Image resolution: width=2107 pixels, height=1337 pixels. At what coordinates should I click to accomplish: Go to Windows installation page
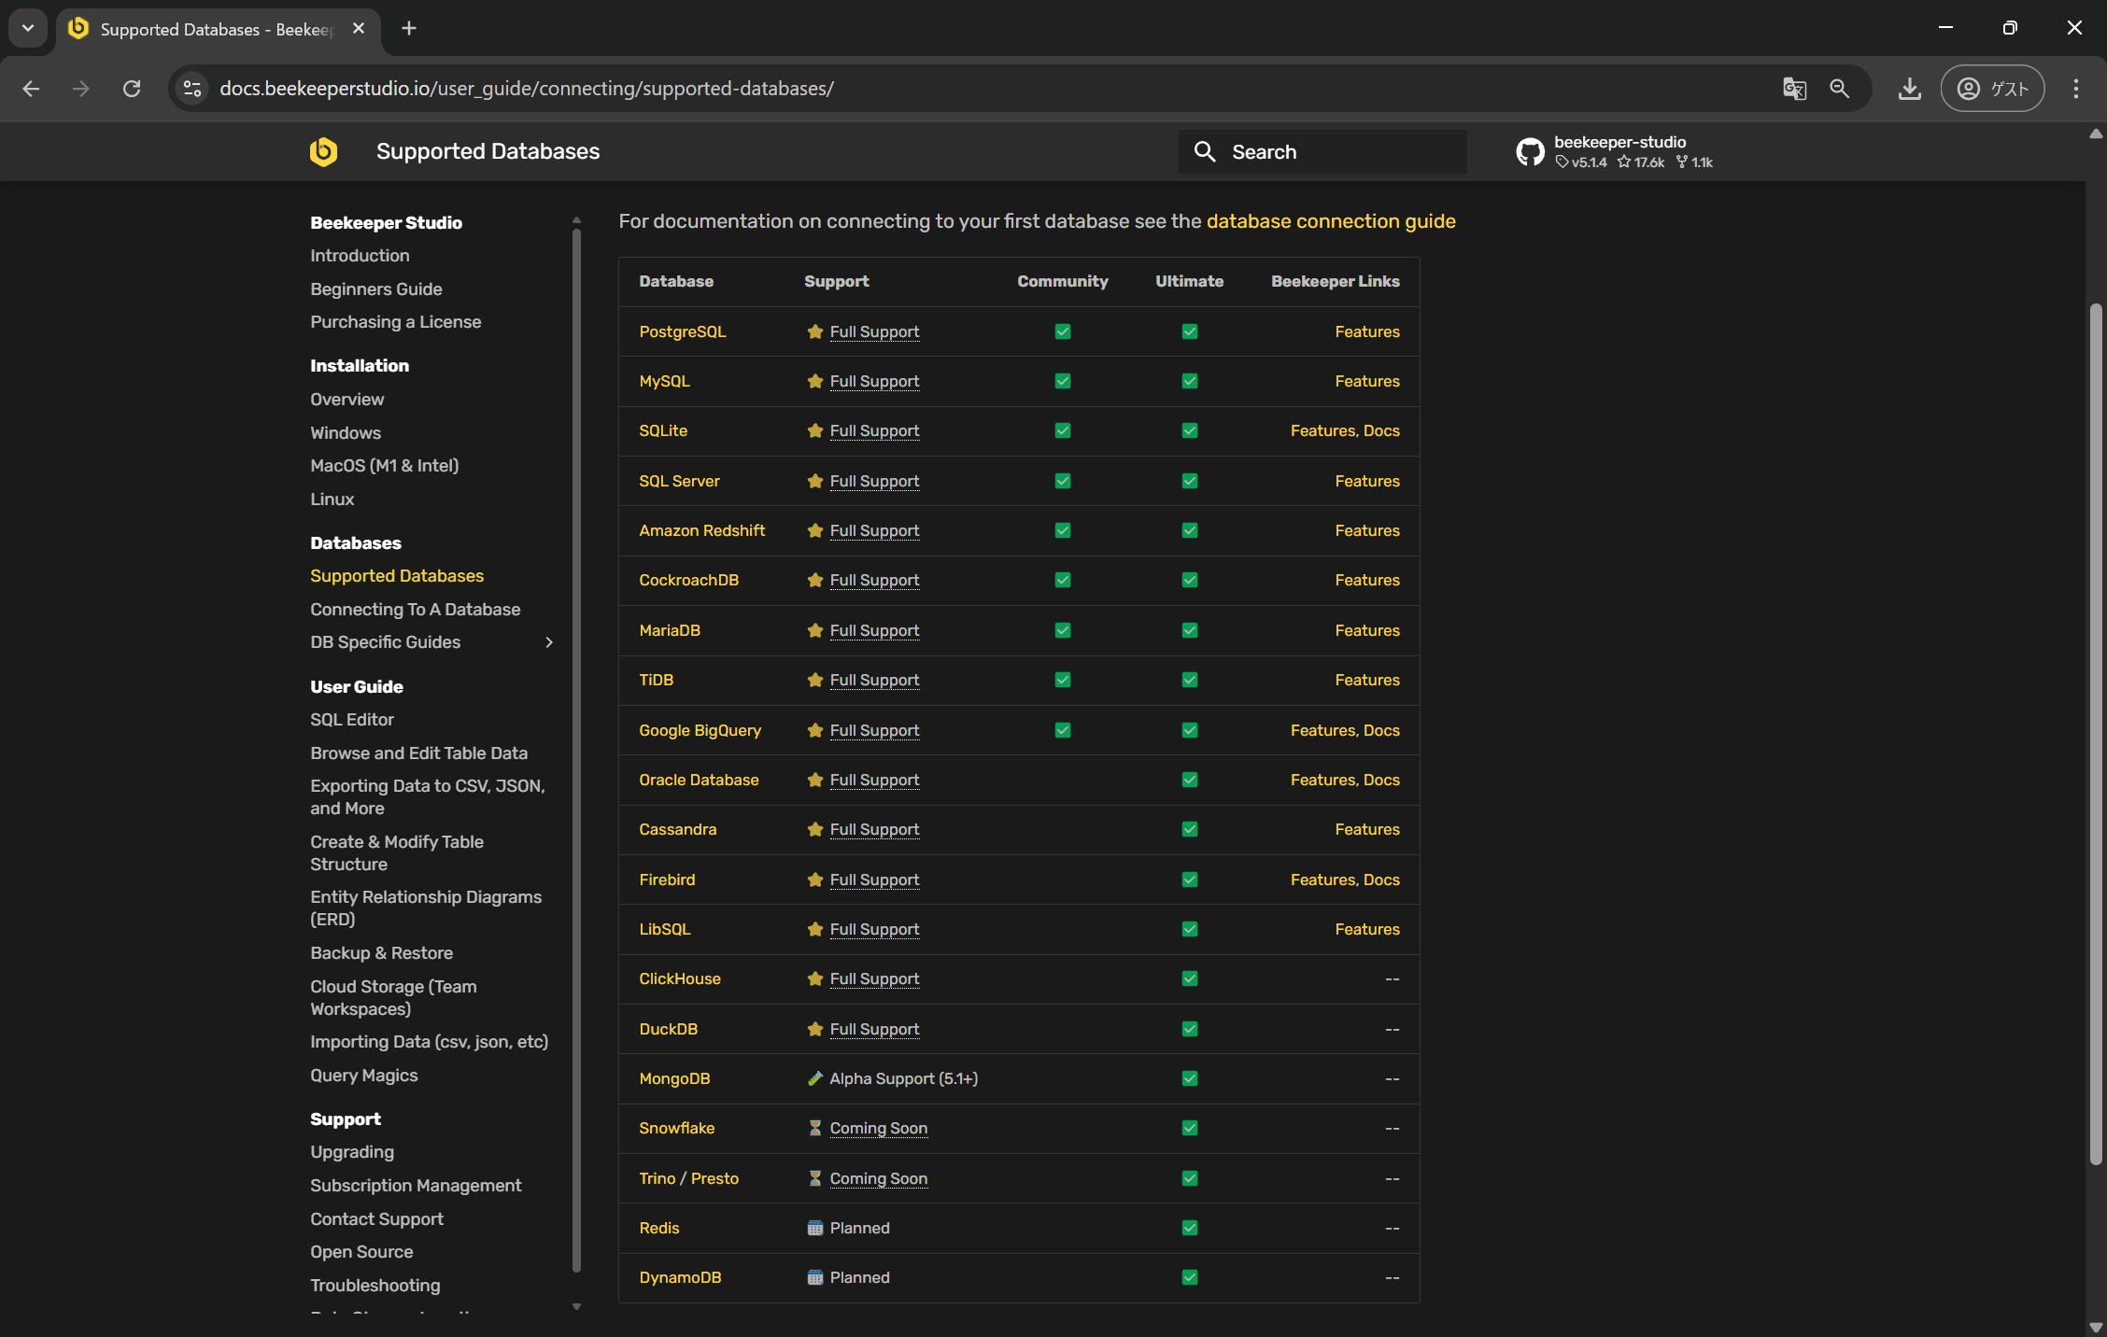tap(346, 433)
